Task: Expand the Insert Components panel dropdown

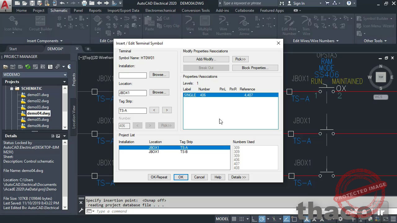Action: tap(61, 41)
